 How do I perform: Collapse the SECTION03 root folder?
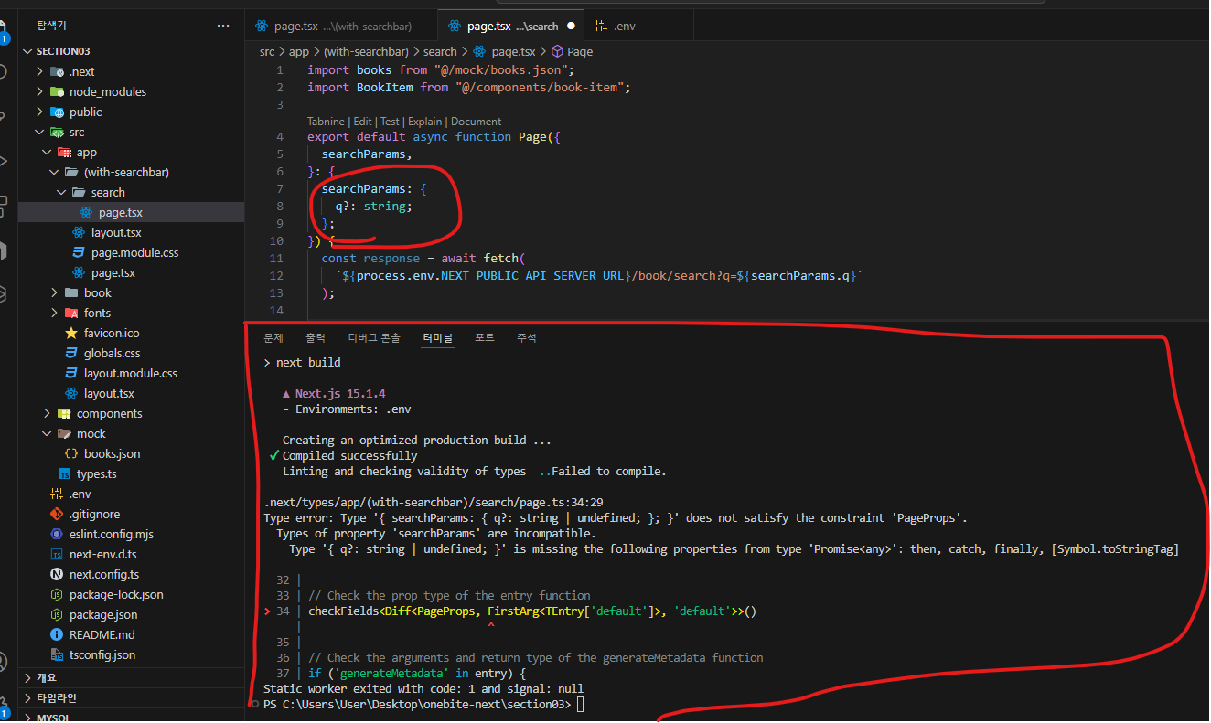pyautogui.click(x=28, y=51)
